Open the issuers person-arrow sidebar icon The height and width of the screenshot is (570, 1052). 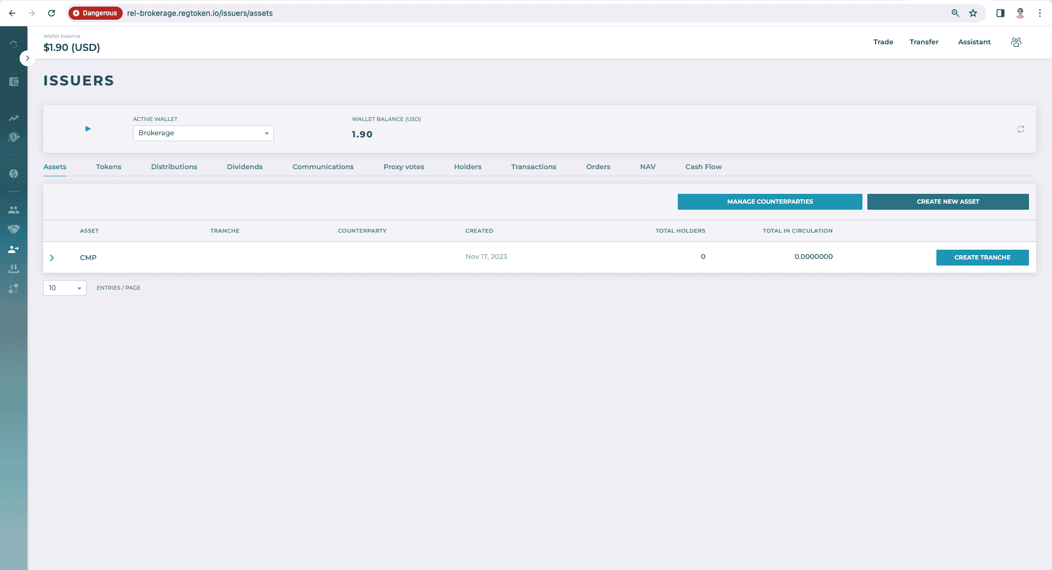(14, 249)
